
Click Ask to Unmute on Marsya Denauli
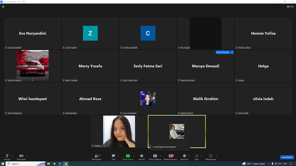tap(222, 52)
